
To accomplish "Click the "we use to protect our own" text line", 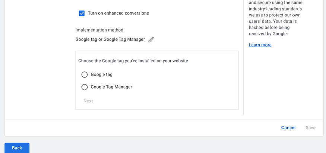I will tap(275, 15).
